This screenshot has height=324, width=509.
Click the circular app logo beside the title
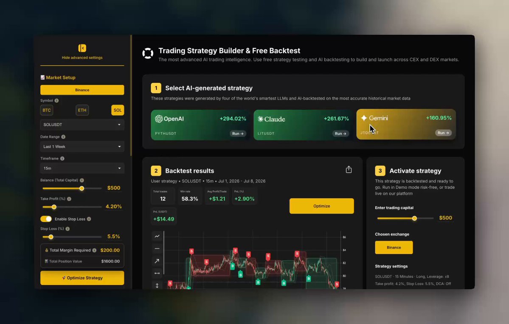click(x=148, y=53)
